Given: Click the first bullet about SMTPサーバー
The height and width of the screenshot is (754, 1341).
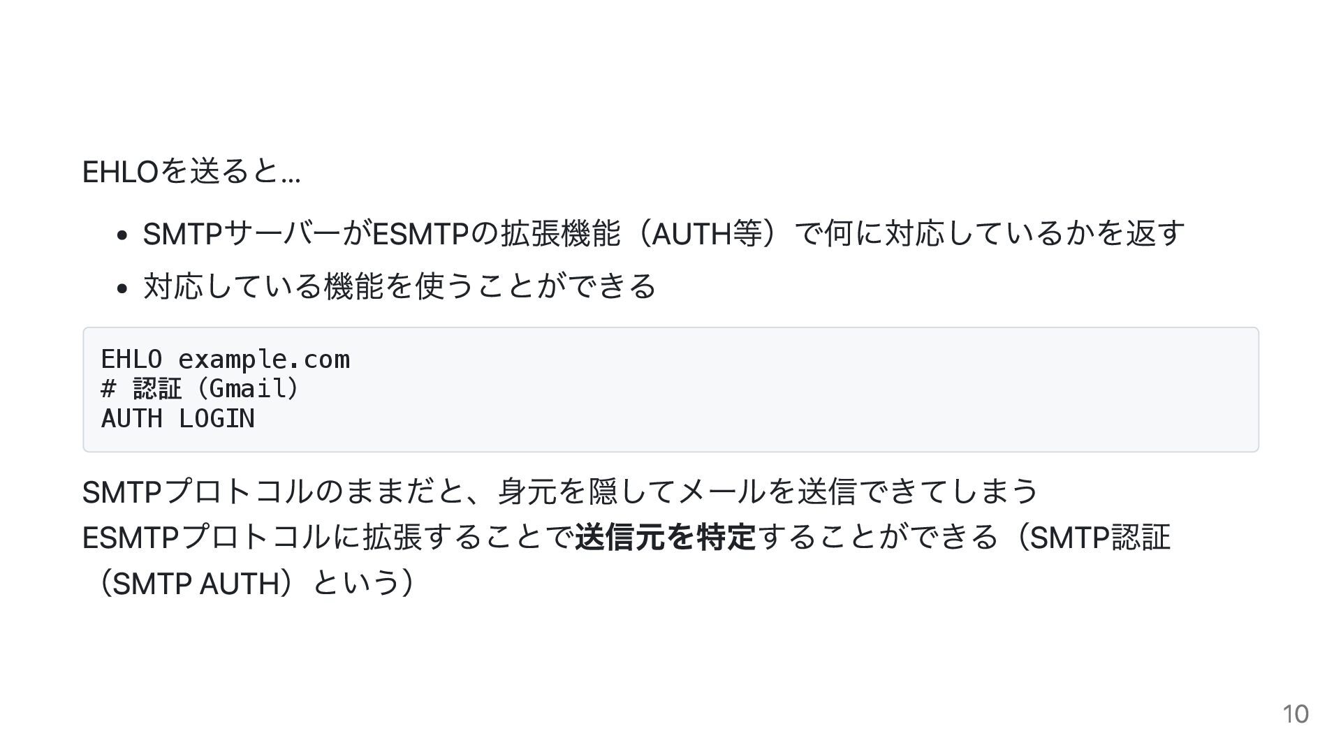Looking at the screenshot, I should click(x=664, y=233).
